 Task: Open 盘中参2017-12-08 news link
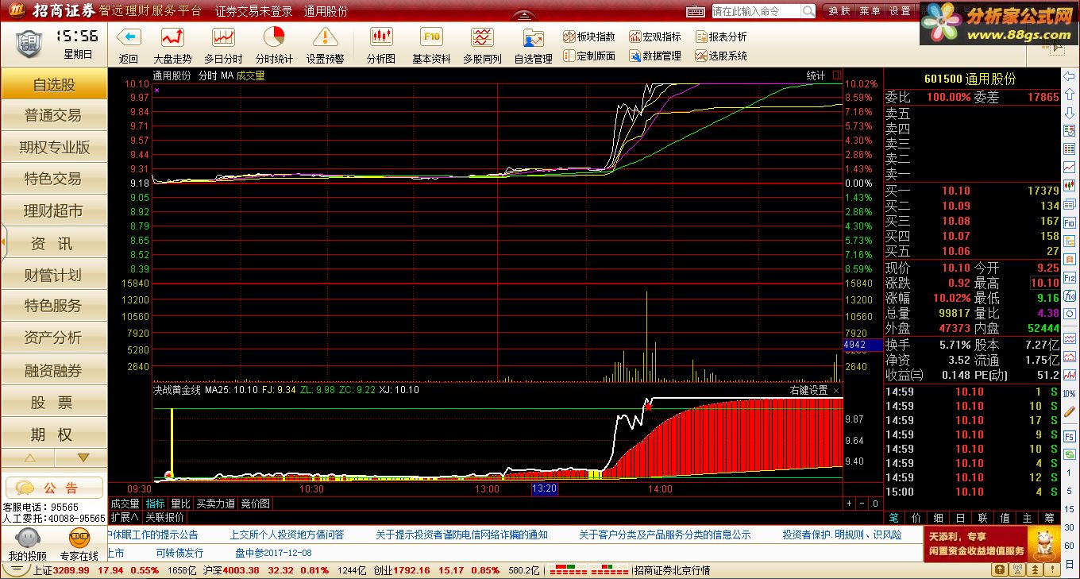[x=274, y=553]
